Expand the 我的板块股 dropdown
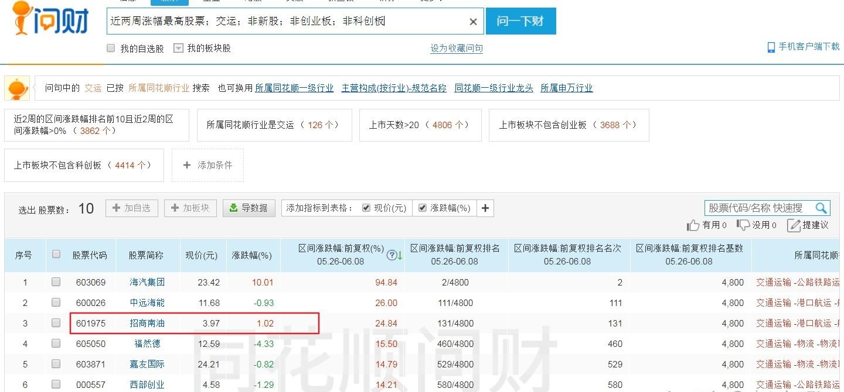 tap(179, 49)
